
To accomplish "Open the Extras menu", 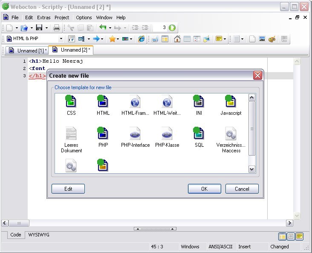I will click(x=44, y=17).
